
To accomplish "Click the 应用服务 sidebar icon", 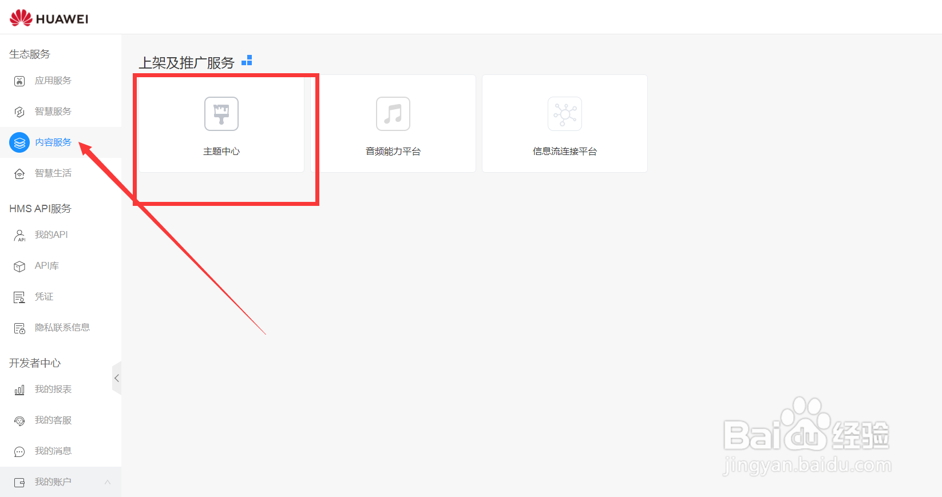I will tap(19, 81).
